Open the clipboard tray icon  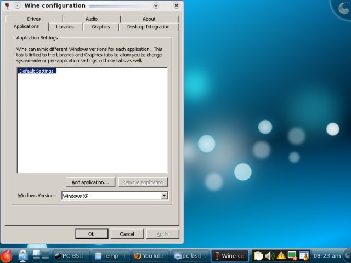pos(258,255)
